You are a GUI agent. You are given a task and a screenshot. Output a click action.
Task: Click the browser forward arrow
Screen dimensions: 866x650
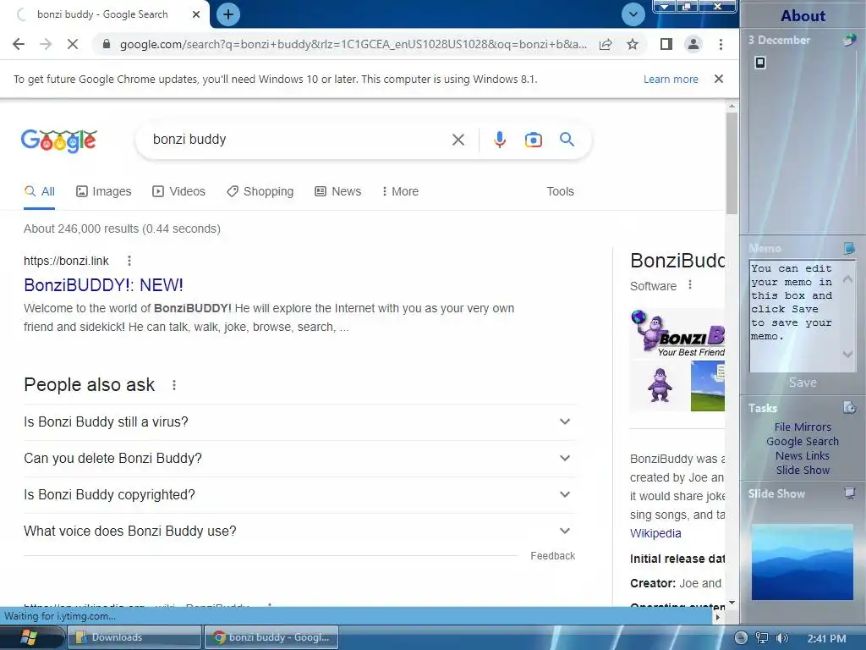(x=46, y=44)
